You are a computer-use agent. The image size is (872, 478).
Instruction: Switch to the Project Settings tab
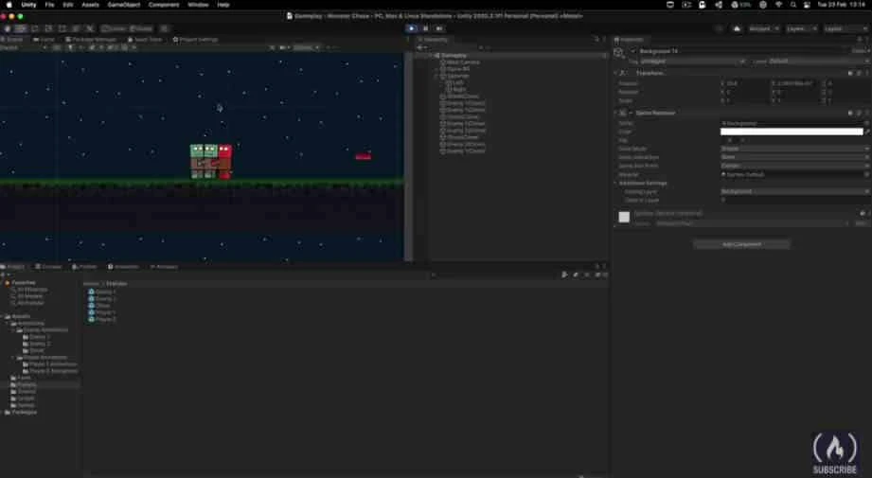pos(195,40)
